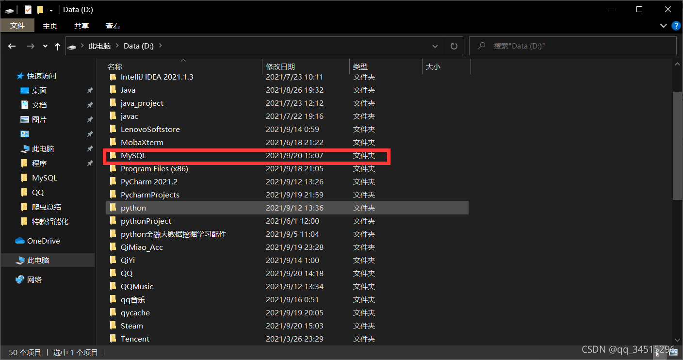
Task: Select the highlighted python folder
Action: click(x=287, y=208)
